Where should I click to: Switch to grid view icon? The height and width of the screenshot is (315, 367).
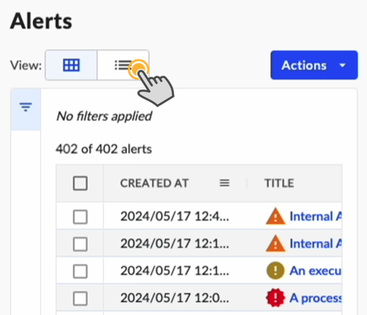pyautogui.click(x=71, y=65)
